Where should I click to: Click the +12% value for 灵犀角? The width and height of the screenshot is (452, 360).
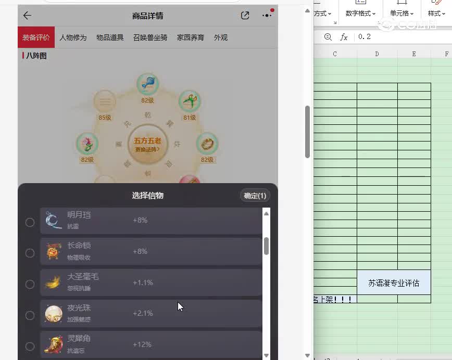click(x=142, y=344)
